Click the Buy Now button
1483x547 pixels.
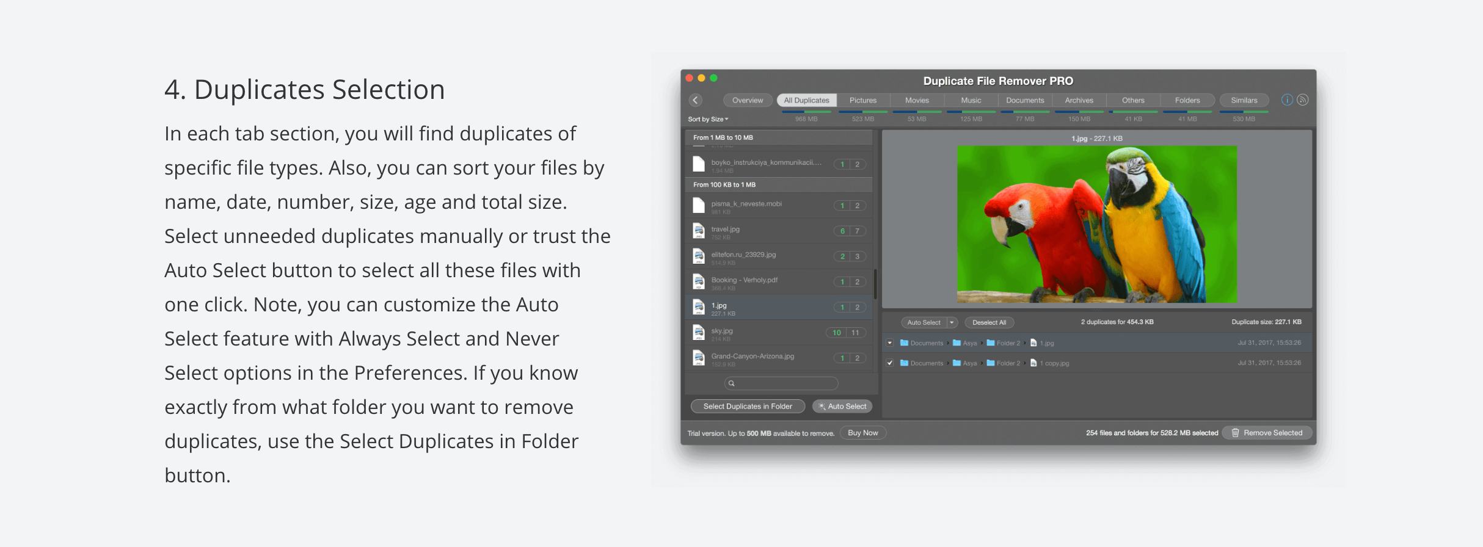[x=862, y=433]
